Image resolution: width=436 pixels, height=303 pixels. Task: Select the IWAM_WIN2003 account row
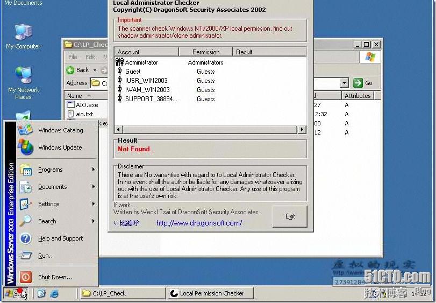(x=211, y=90)
